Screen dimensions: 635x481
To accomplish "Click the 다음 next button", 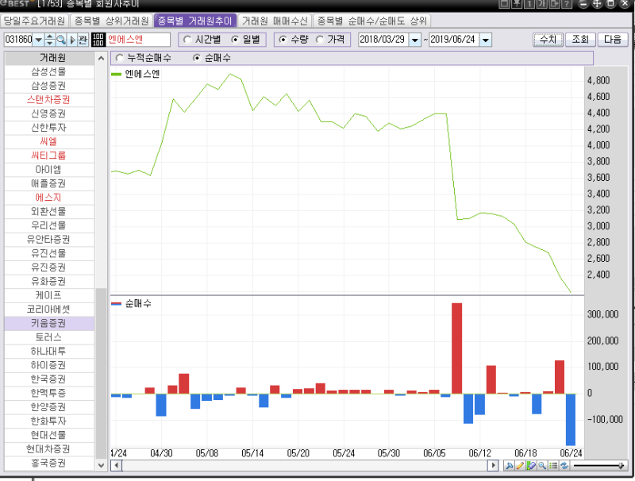I will coord(612,40).
